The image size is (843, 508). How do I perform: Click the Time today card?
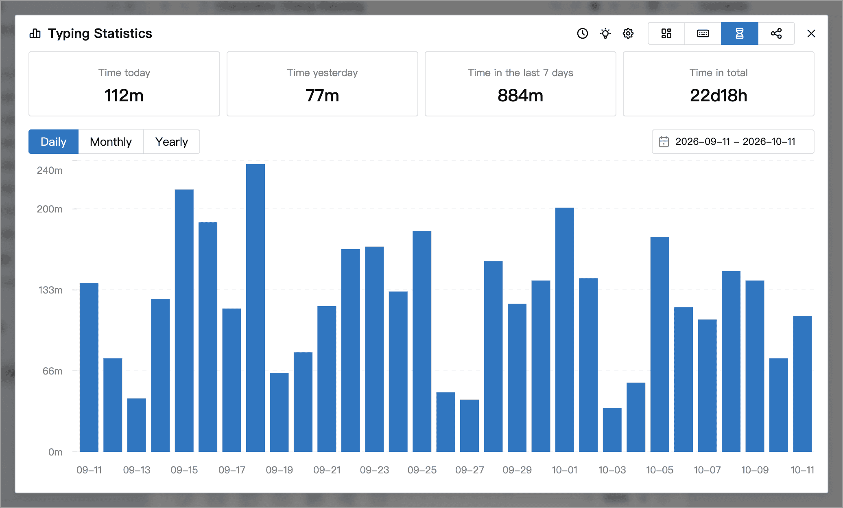click(124, 84)
